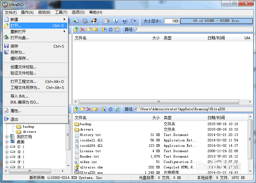Expand the (G:) drive node

7,167
